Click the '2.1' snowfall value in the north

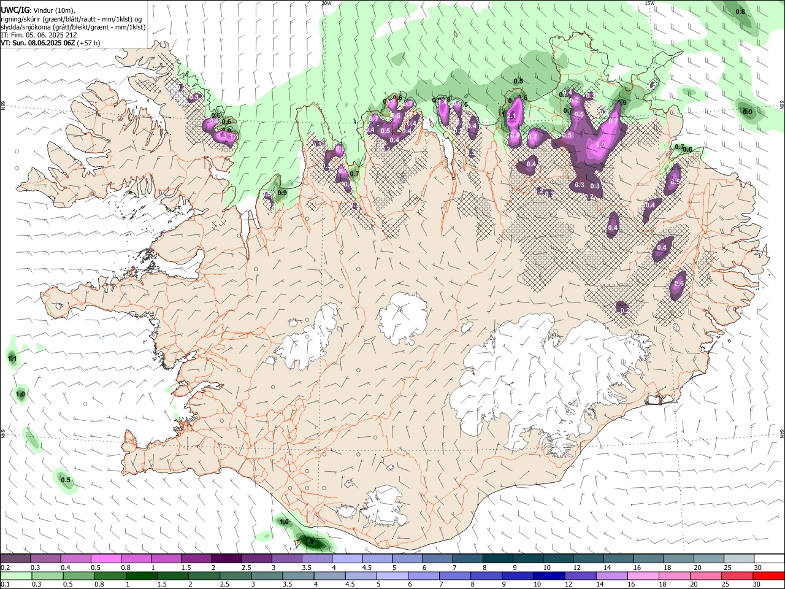510,115
